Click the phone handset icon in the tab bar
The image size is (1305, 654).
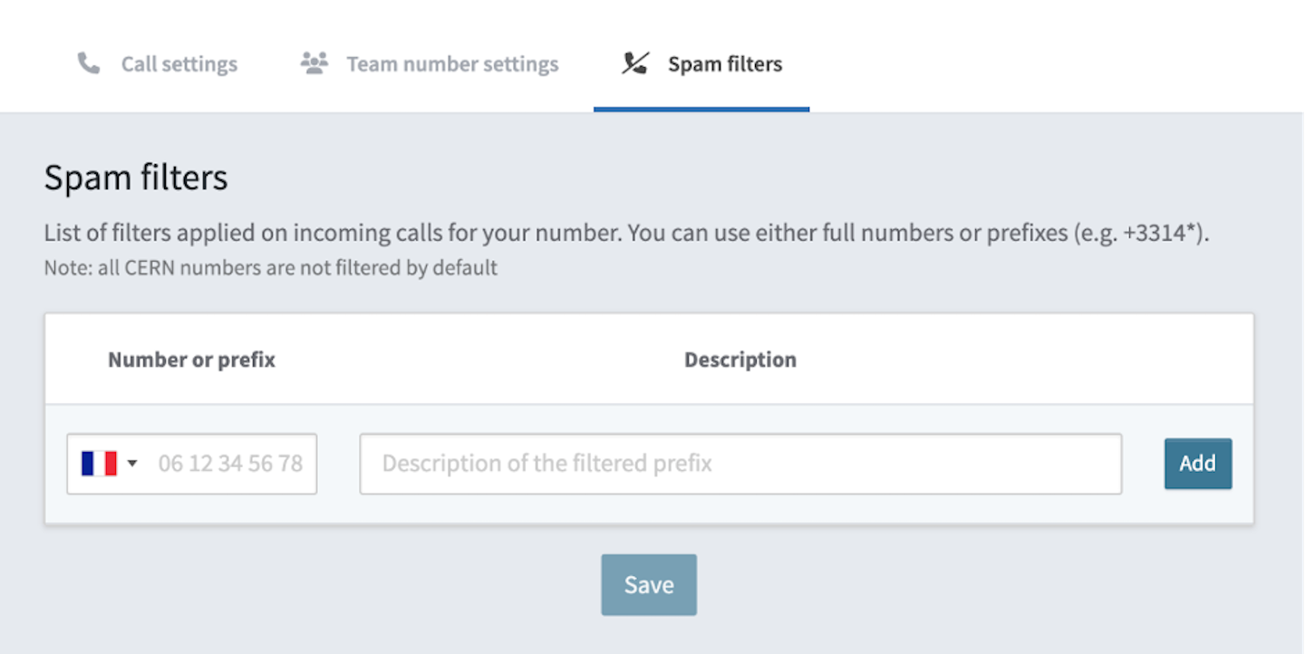(x=88, y=63)
